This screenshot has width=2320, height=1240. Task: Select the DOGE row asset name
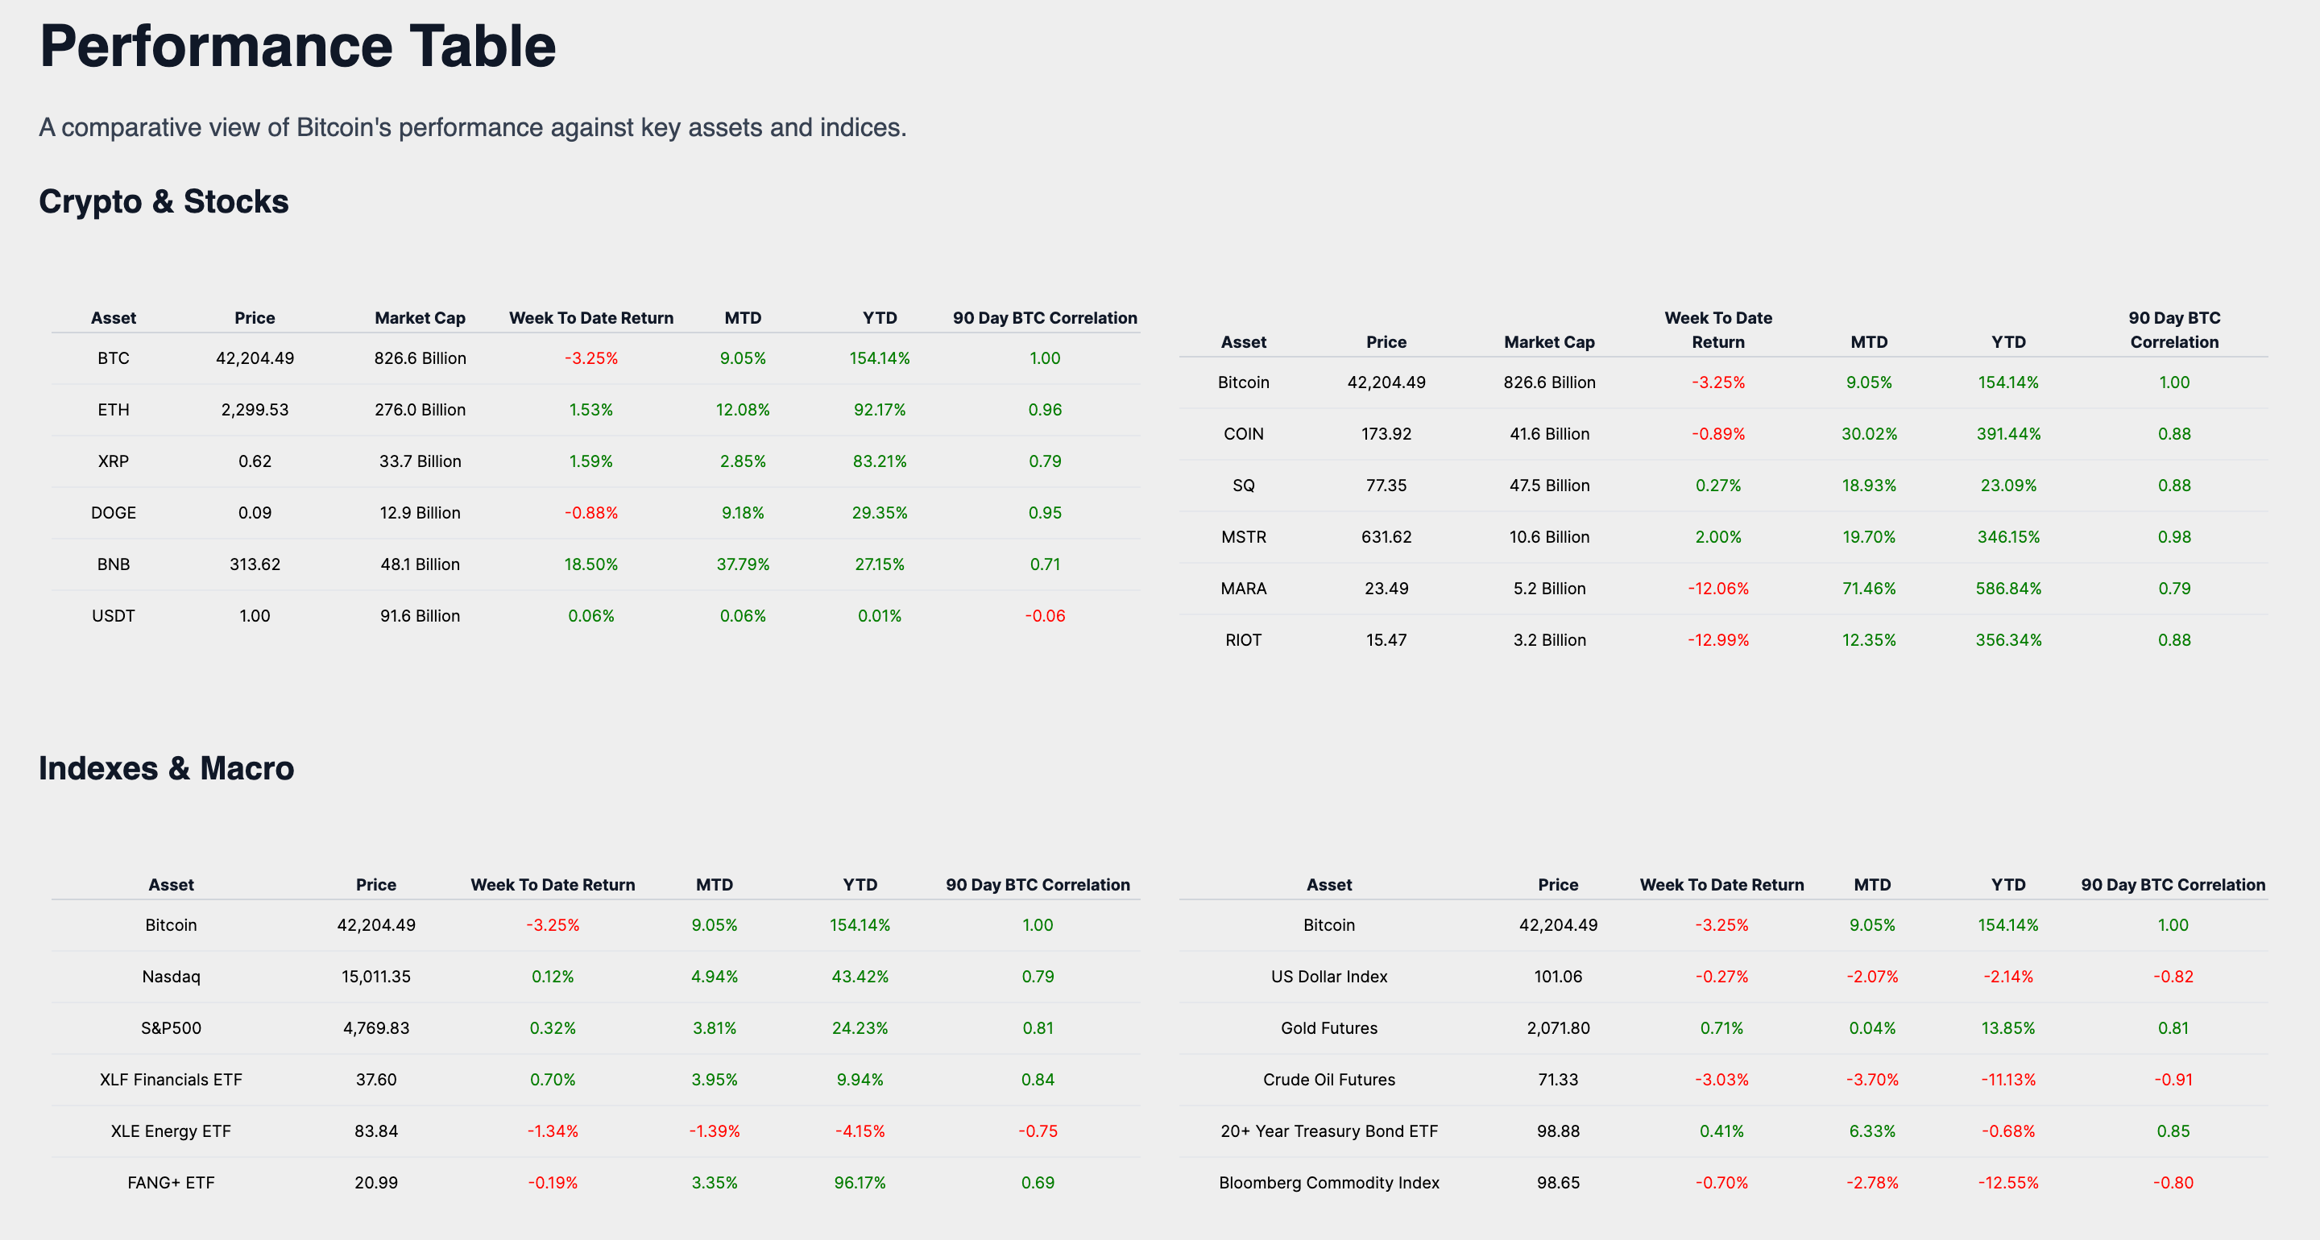(x=114, y=512)
